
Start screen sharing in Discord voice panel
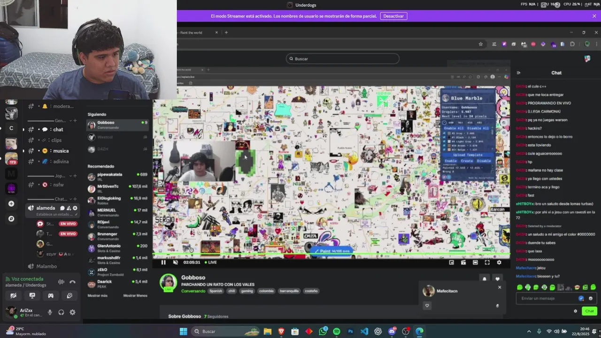pos(32,296)
